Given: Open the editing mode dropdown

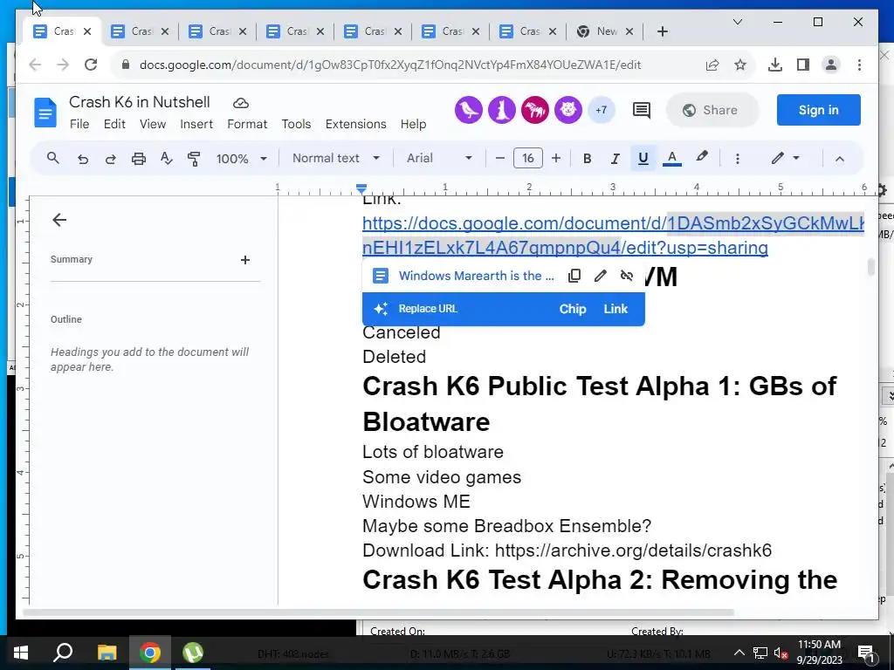Looking at the screenshot, I should [786, 159].
